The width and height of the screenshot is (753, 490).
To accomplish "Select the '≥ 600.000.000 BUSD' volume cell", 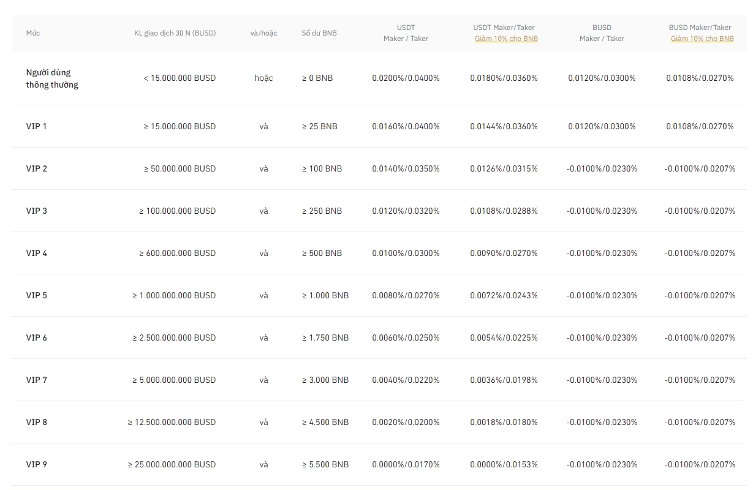I will point(177,253).
